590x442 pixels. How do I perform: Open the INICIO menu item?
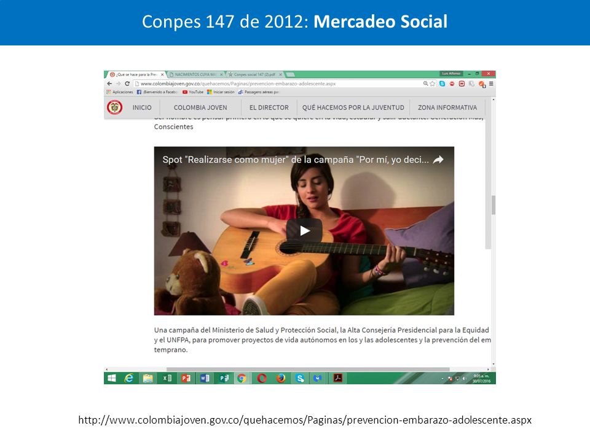click(x=142, y=107)
